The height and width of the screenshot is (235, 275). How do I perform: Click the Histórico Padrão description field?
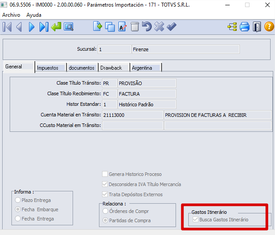pyautogui.click(x=147, y=104)
